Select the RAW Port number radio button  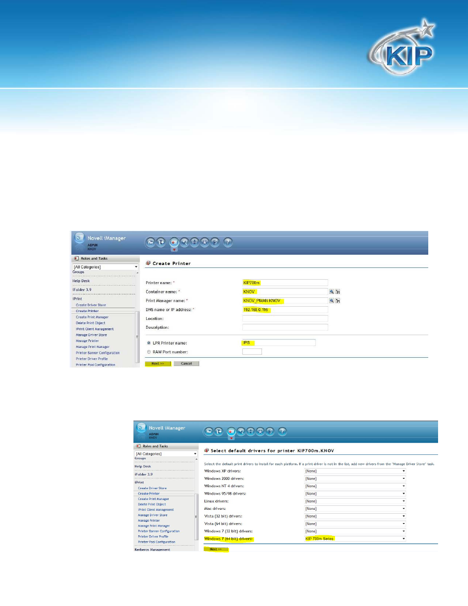[x=149, y=352]
